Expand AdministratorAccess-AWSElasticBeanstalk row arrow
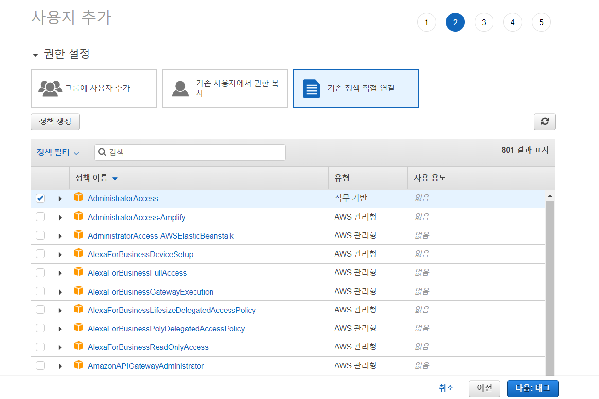The width and height of the screenshot is (599, 399). [60, 236]
